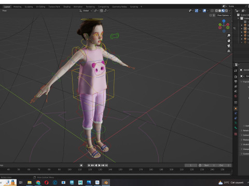Toggle preview range clock in timeline

200,165
